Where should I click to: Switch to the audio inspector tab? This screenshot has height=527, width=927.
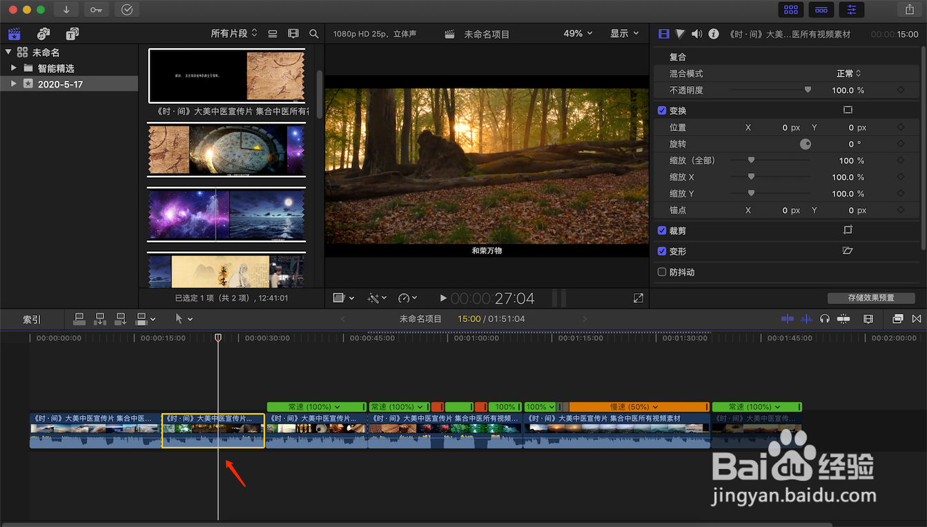[x=696, y=34]
